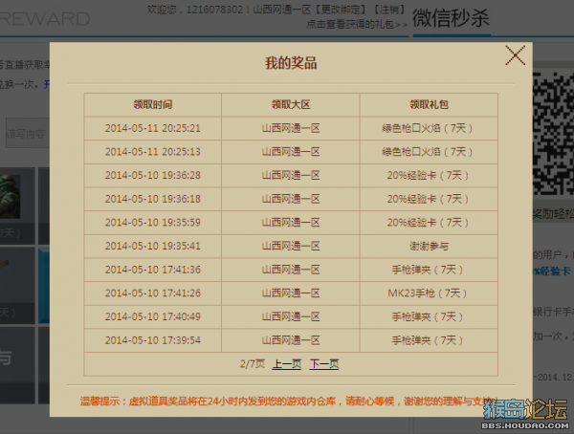Click the 领取大区 column header
The image size is (574, 434).
click(291, 104)
